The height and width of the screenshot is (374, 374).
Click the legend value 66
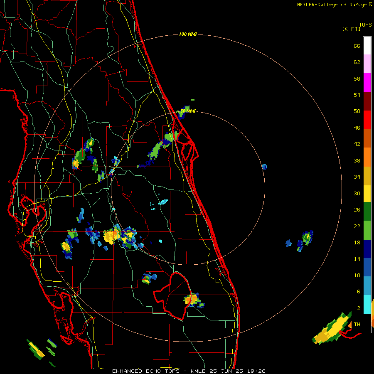(357, 46)
